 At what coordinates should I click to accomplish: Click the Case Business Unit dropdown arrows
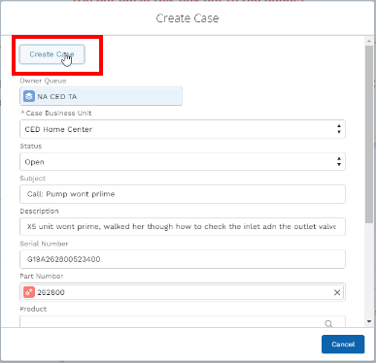[x=339, y=129]
